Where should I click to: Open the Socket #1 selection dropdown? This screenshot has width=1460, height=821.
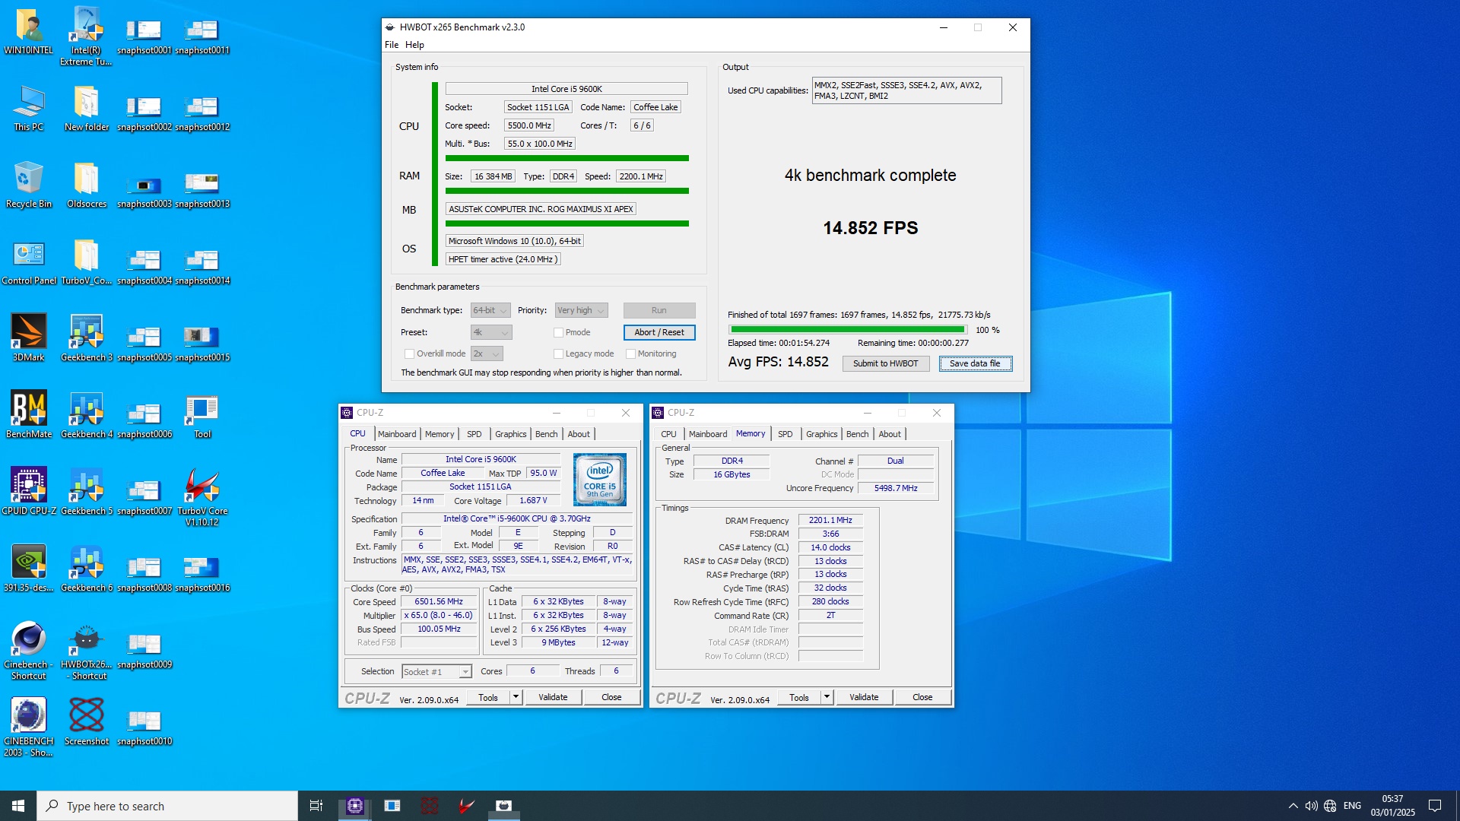point(436,671)
